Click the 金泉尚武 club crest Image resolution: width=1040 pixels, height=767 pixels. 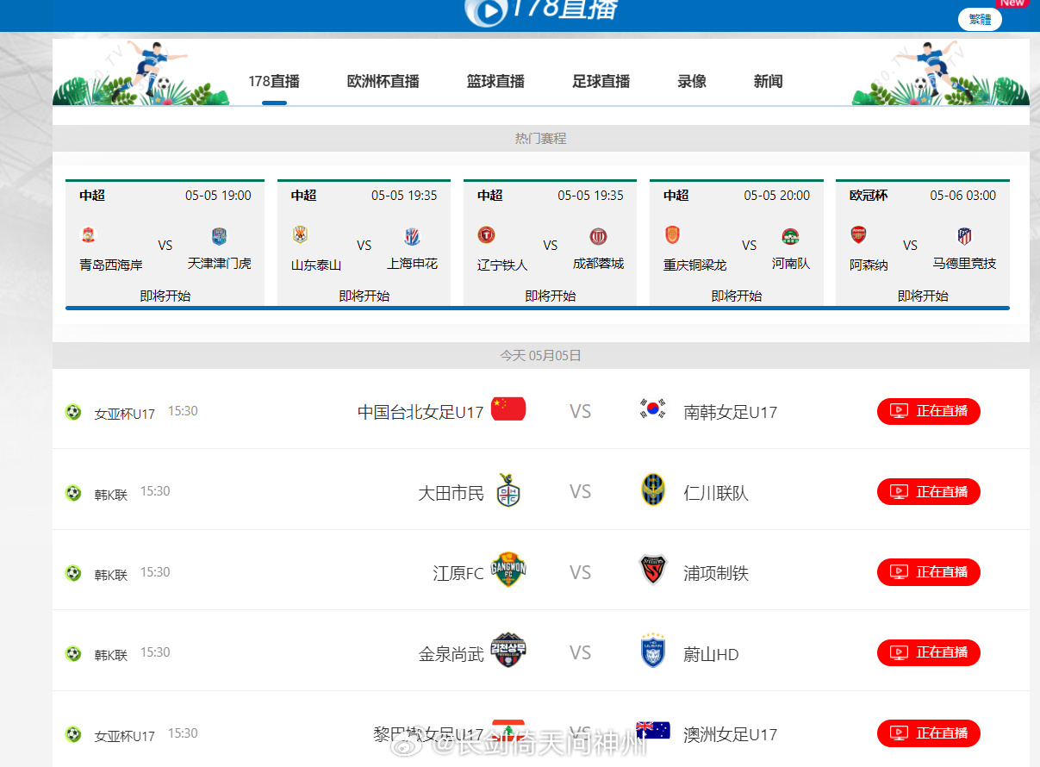tap(508, 651)
